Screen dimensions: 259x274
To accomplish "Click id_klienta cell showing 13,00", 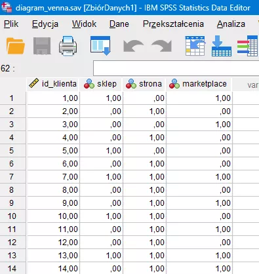I will coord(53,256).
